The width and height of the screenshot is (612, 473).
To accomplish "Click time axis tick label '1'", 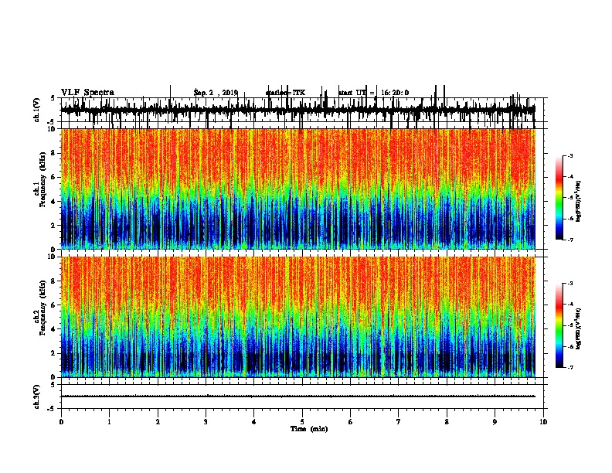I will pyautogui.click(x=109, y=422).
